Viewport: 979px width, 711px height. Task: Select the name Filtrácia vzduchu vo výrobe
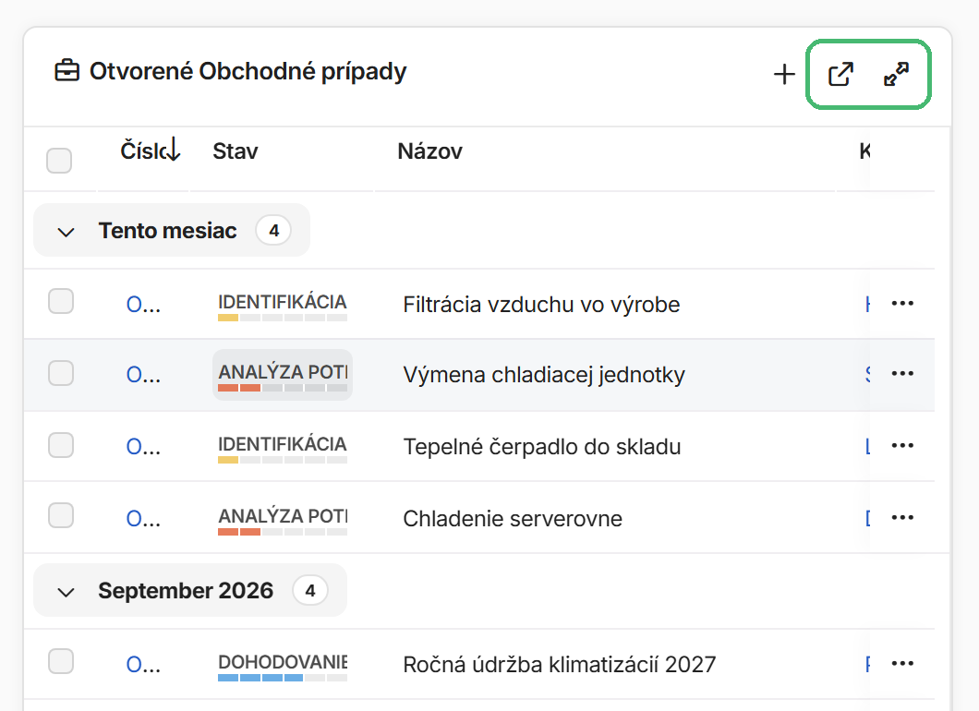[x=541, y=305]
